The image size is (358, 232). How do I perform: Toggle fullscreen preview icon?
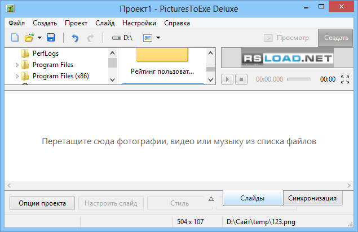tap(345, 79)
